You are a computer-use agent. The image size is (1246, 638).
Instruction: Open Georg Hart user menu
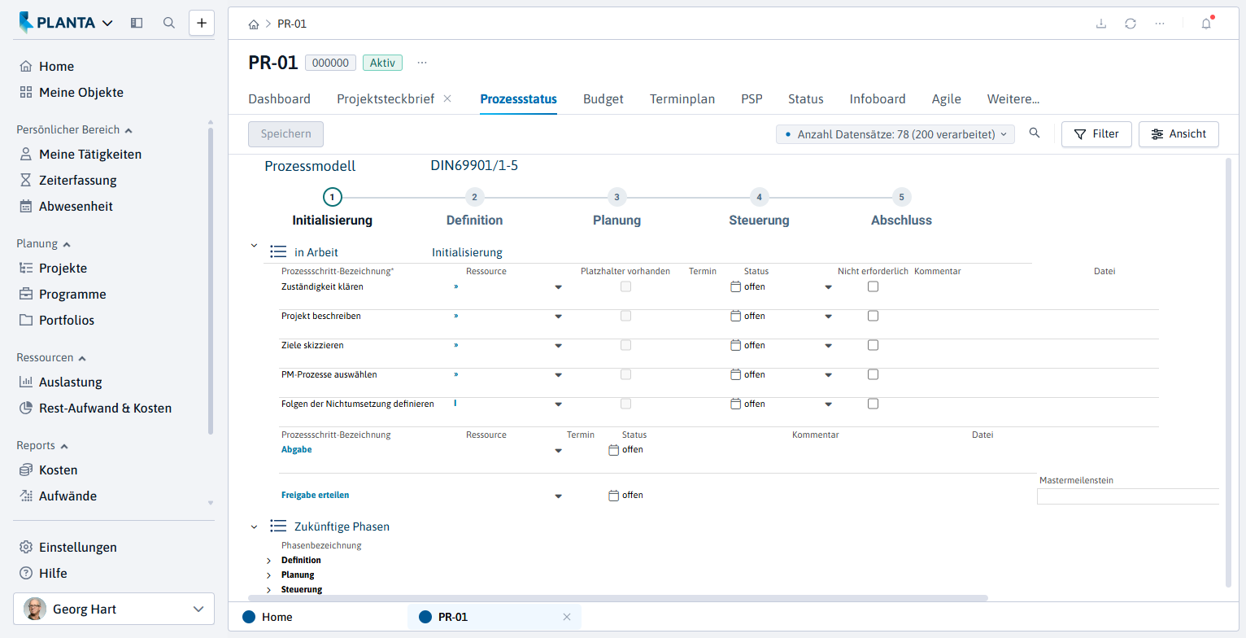coord(114,609)
